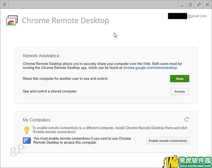The height and width of the screenshot is (168, 212).
Task: Close the Chrome Remote Desktop window
Action: pos(207,5)
